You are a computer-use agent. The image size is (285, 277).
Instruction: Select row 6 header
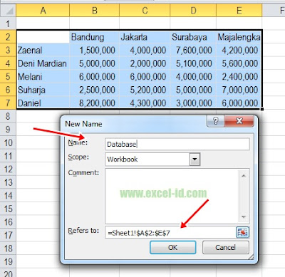[x=8, y=90]
